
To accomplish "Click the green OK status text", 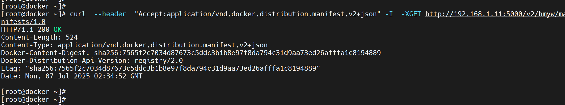I will (58, 30).
